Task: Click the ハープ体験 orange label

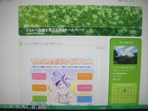Action: coord(39,88)
